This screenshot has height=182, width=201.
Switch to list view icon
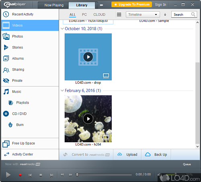pyautogui.click(x=119, y=14)
